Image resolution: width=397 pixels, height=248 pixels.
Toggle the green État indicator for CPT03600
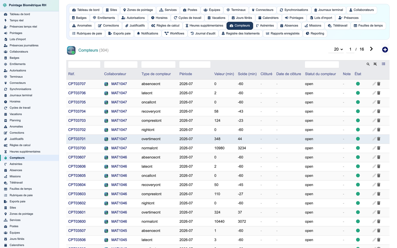tap(358, 221)
